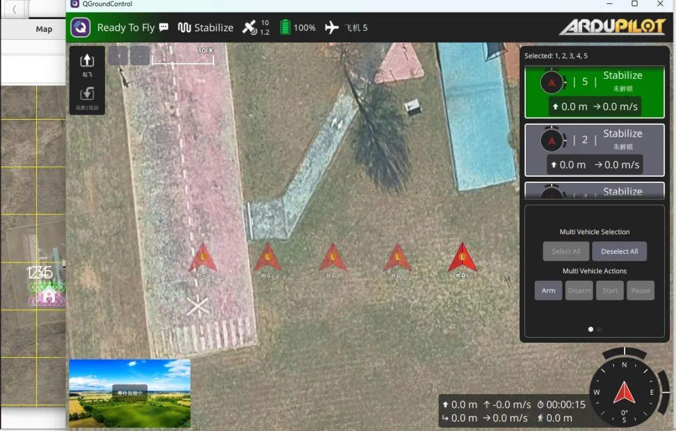The width and height of the screenshot is (676, 431).
Task: Zoom in the map with plus button
Action: click(x=118, y=56)
